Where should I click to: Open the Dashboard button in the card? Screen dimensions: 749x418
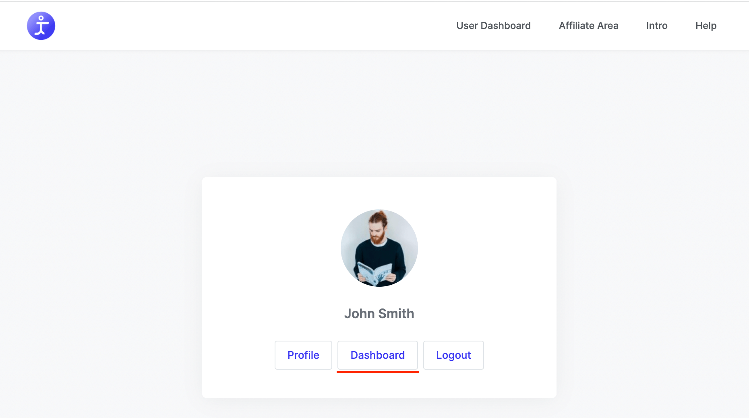click(377, 355)
